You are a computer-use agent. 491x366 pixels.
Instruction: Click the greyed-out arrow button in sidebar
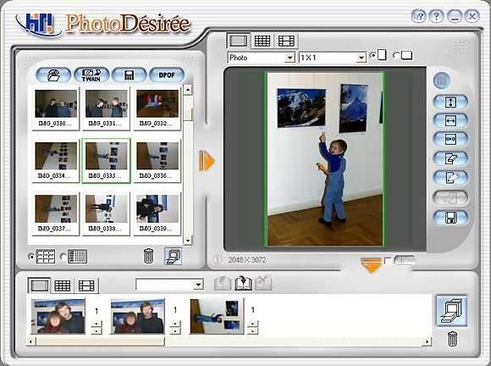[x=450, y=198]
